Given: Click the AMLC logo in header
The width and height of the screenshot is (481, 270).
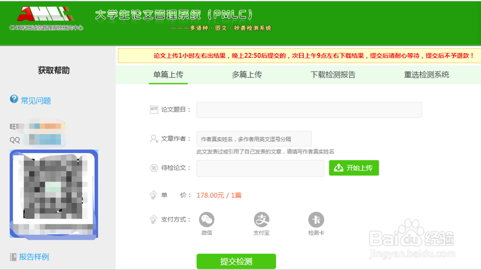Looking at the screenshot, I should (45, 14).
